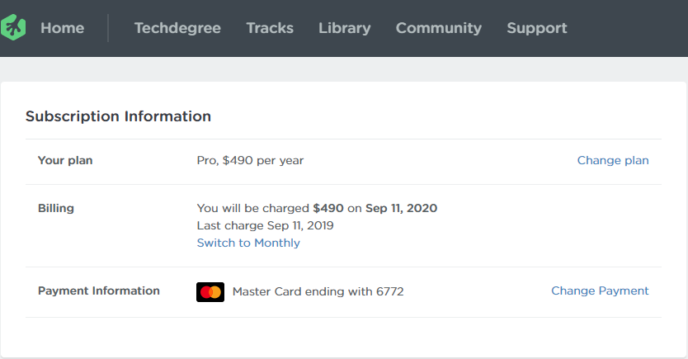Click the Payment Information label
The width and height of the screenshot is (688, 359).
[99, 291]
